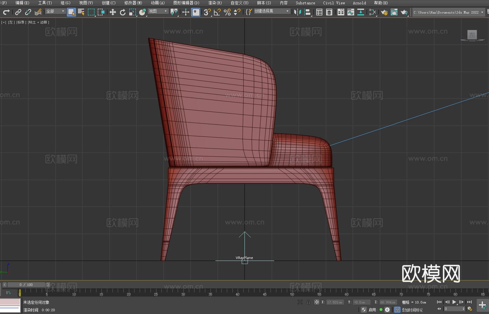Open the 工具(T) menu

(45, 3)
